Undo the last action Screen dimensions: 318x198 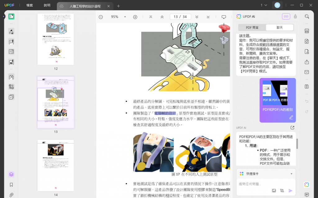point(307,101)
